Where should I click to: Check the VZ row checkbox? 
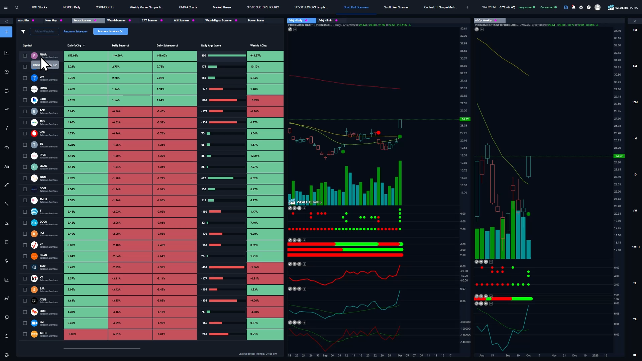coord(25,245)
